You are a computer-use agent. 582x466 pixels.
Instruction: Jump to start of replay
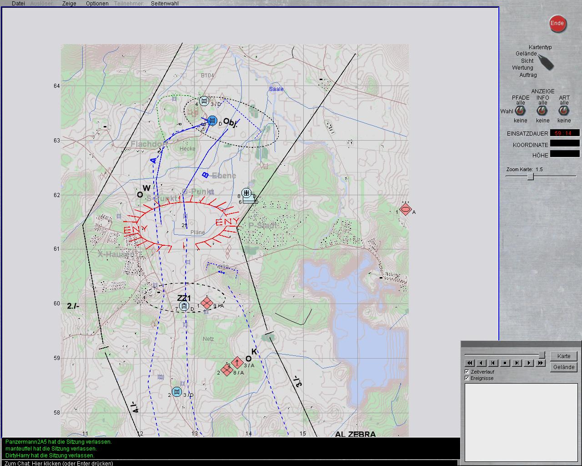[470, 363]
